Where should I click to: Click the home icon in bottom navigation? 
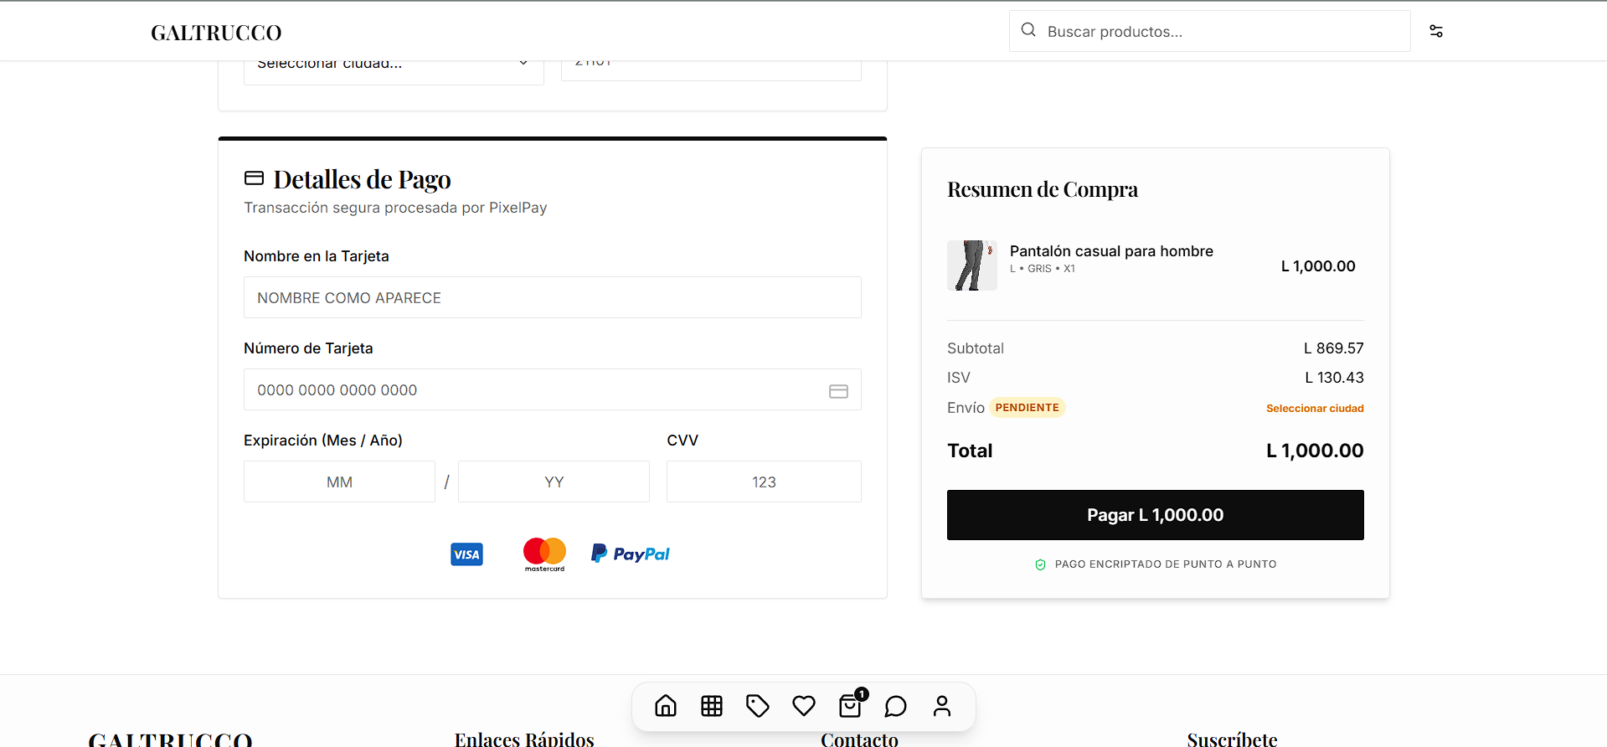(666, 706)
